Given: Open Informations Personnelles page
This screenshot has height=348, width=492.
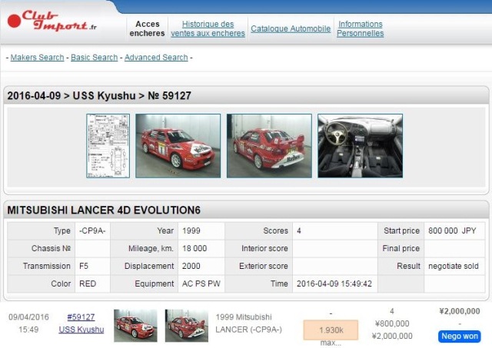Looking at the screenshot, I should [x=360, y=29].
